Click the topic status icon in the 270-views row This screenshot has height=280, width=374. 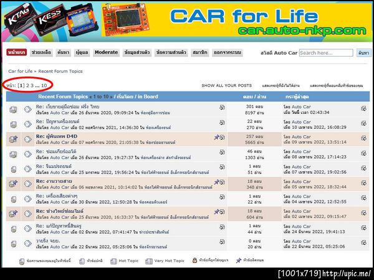click(14, 124)
